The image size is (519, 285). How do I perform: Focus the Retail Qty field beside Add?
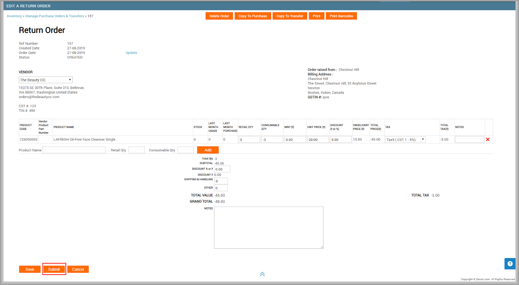pyautogui.click(x=137, y=150)
